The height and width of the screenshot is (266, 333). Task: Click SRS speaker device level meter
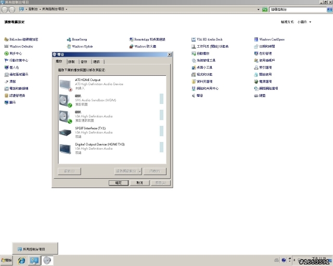161,99
